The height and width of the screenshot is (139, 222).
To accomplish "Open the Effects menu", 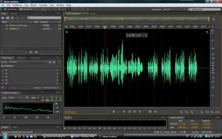I will (34, 5).
